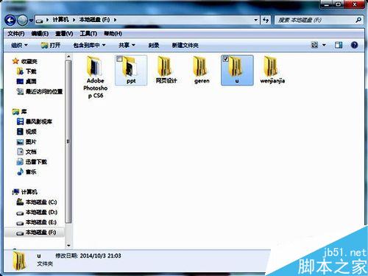This screenshot has height=276, width=368.
Task: Expand the 包含到库中 dropdown
Action: [89, 45]
